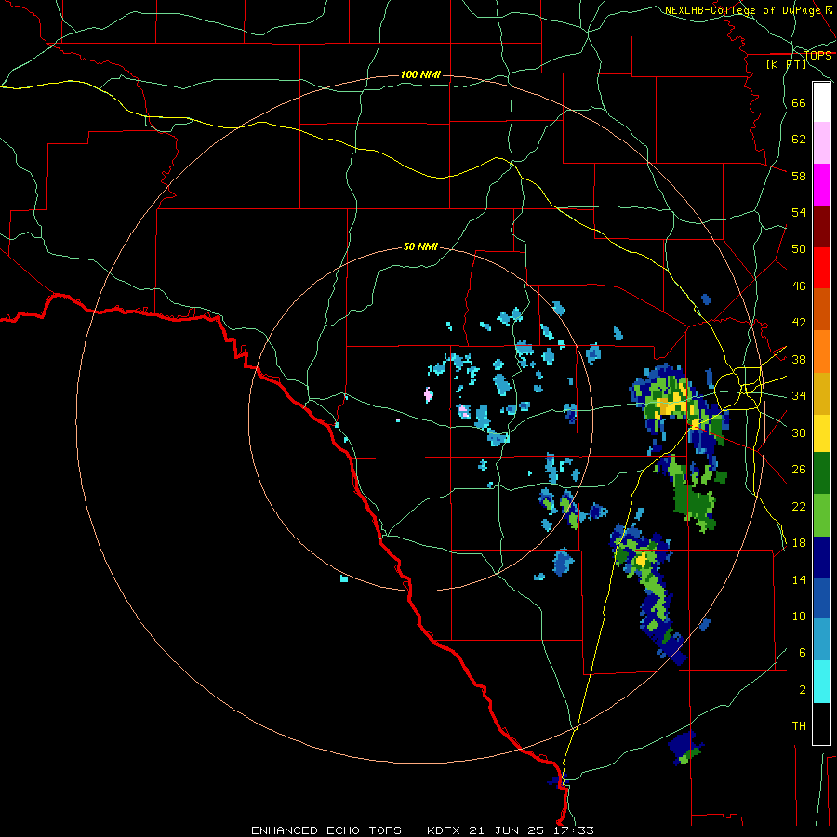Click the black TH legend segment
Viewport: 837px width, 837px height.
coord(821,724)
